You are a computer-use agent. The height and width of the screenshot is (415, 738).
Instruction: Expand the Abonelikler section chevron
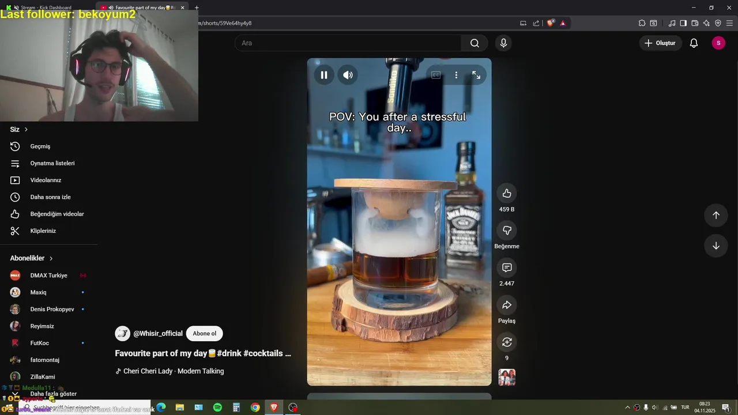tap(51, 259)
